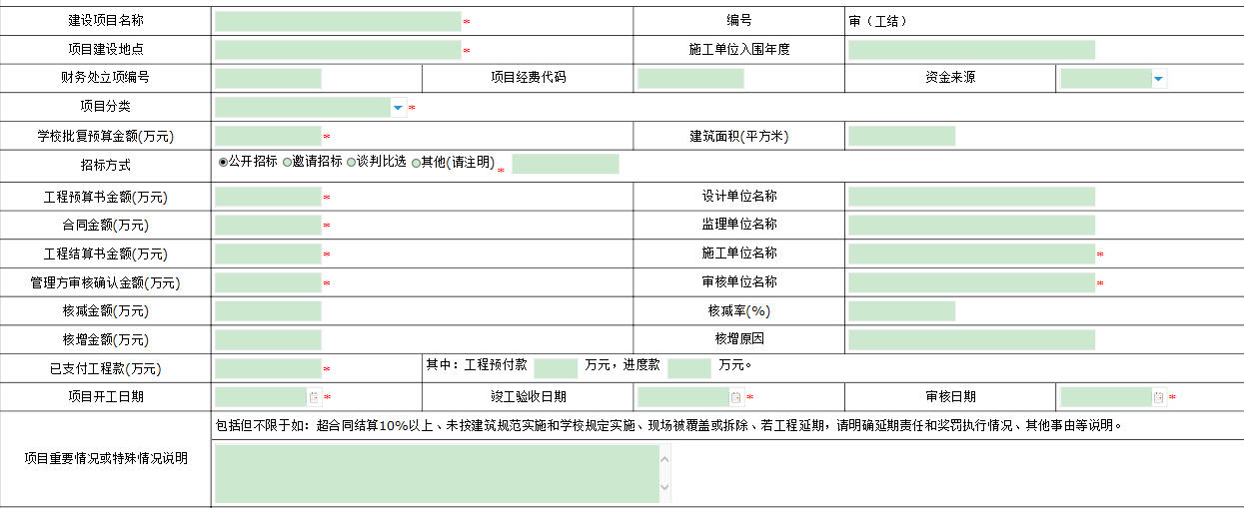Select the 公开招标 radio option
This screenshot has width=1244, height=508.
(x=223, y=162)
